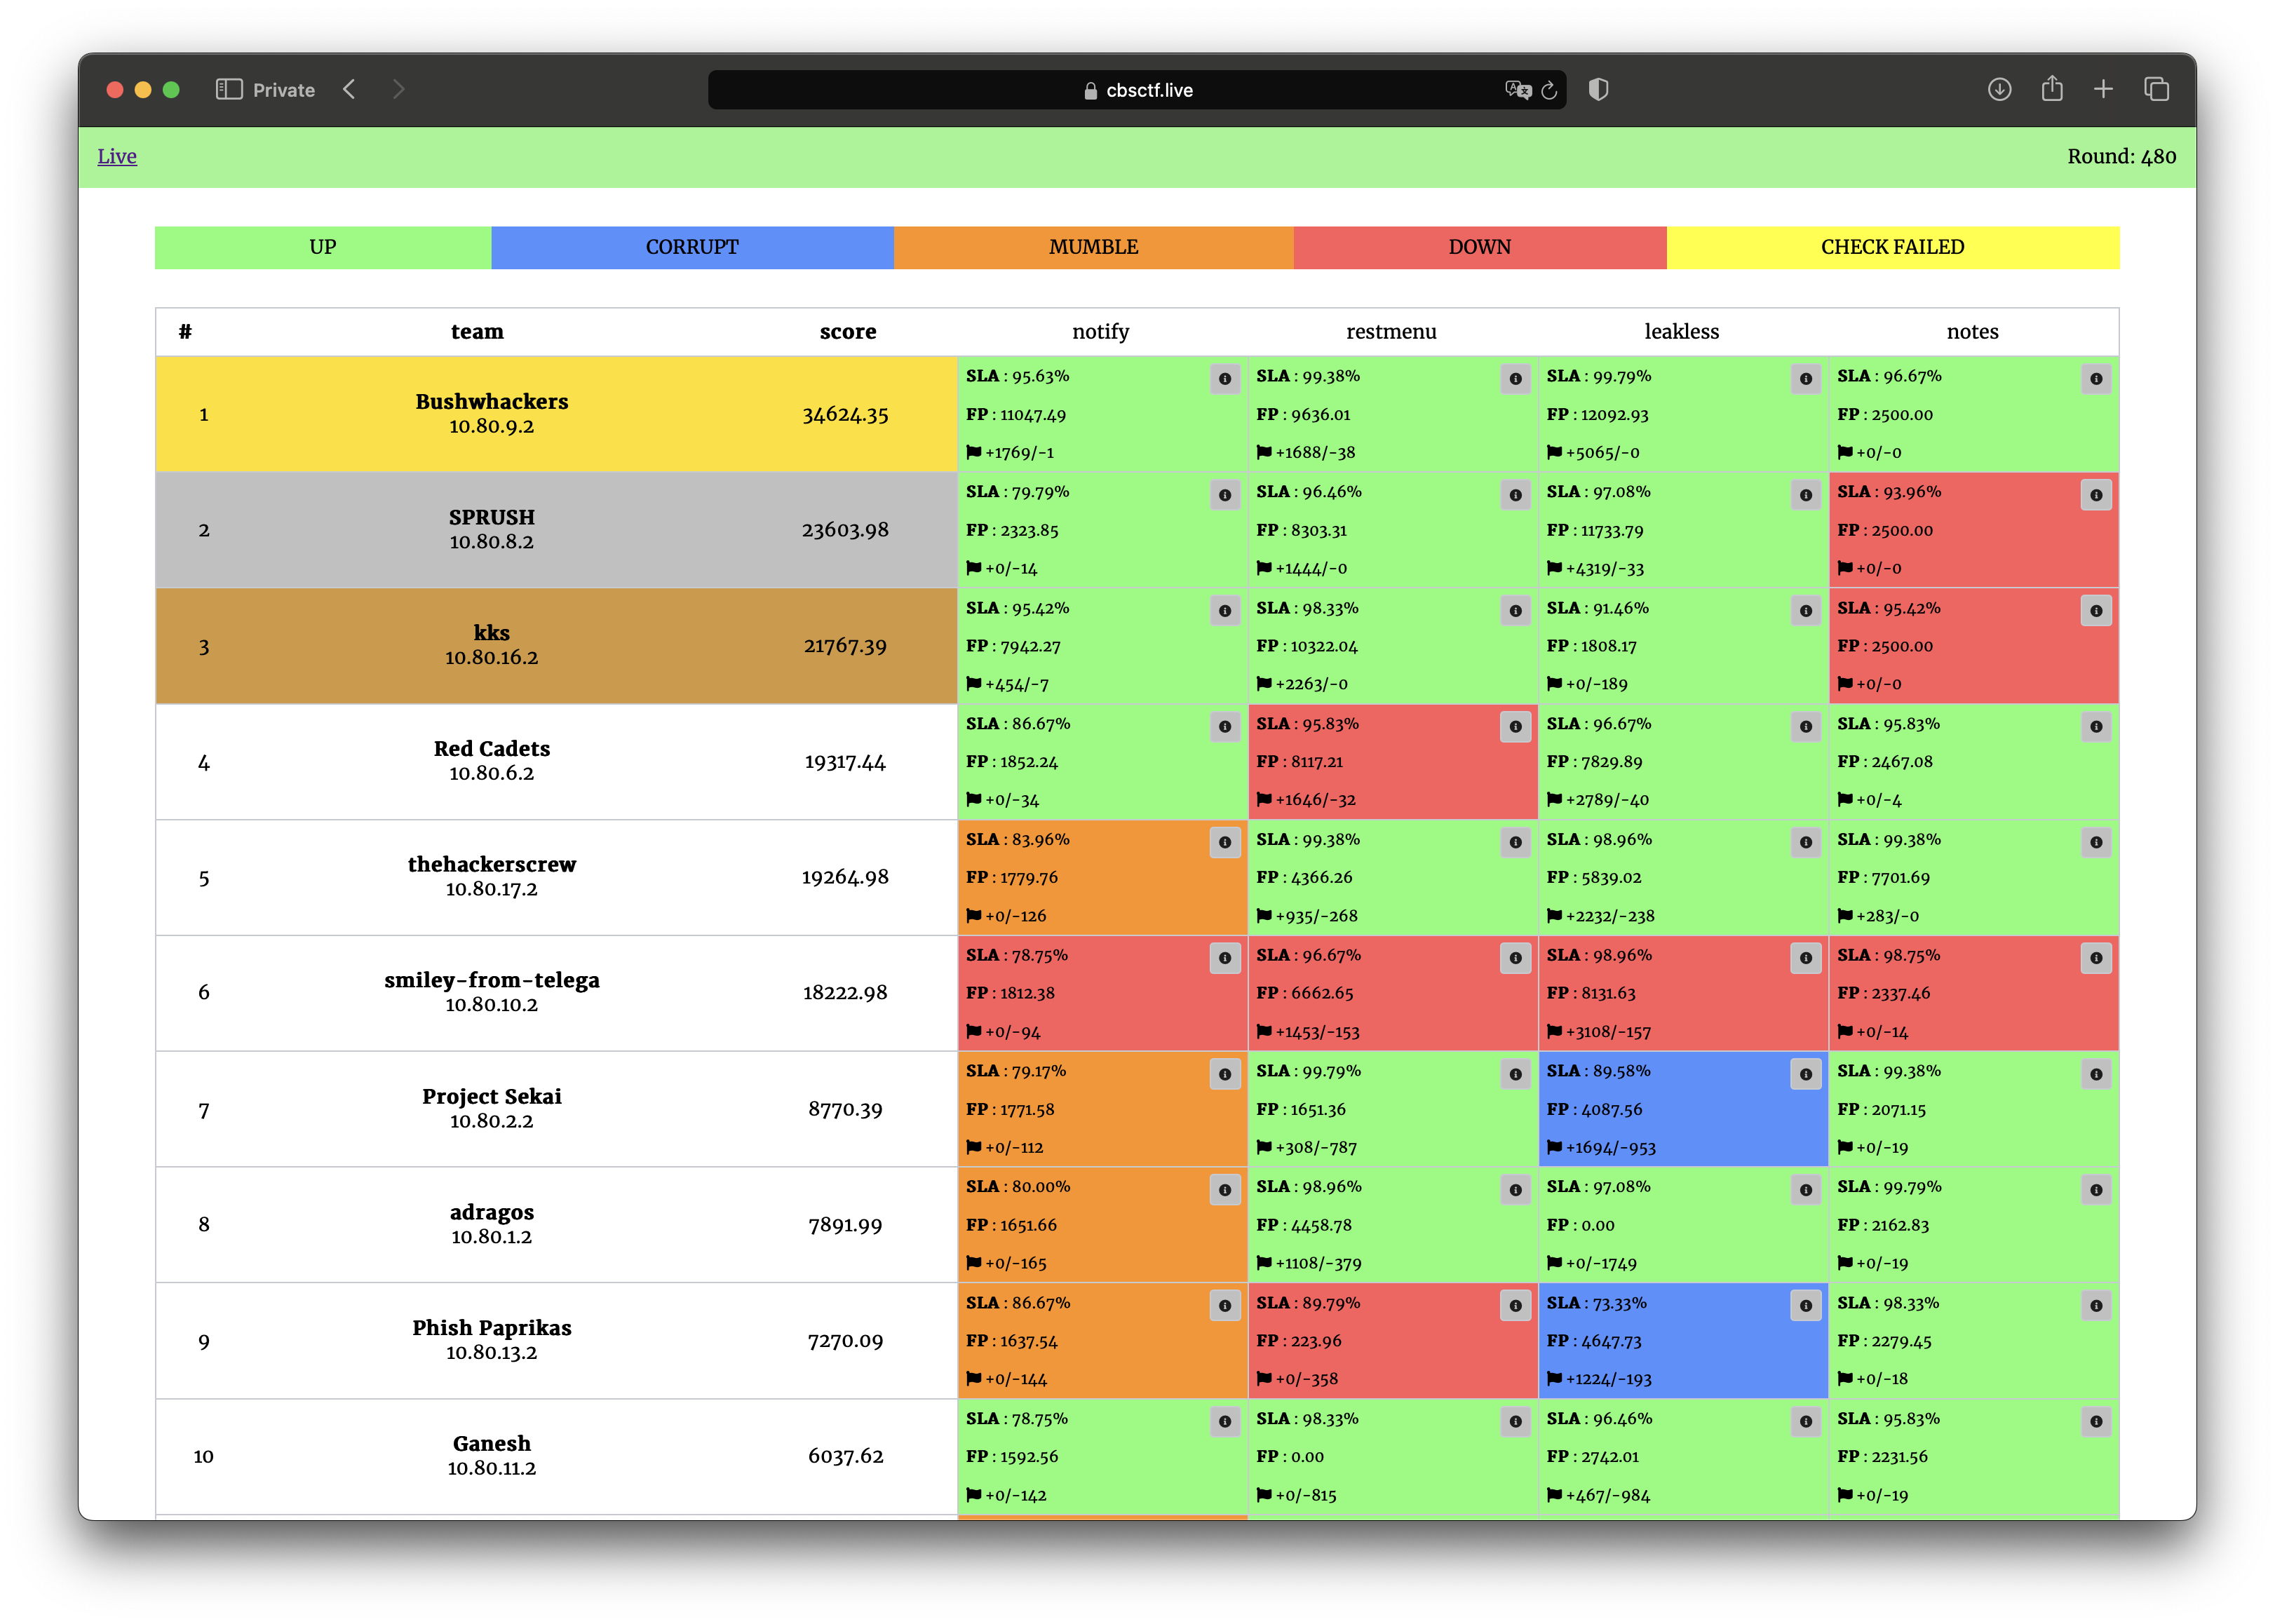Click the Private browsing label

click(x=284, y=90)
